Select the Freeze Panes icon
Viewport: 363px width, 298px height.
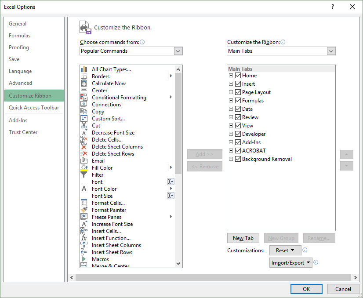click(84, 217)
